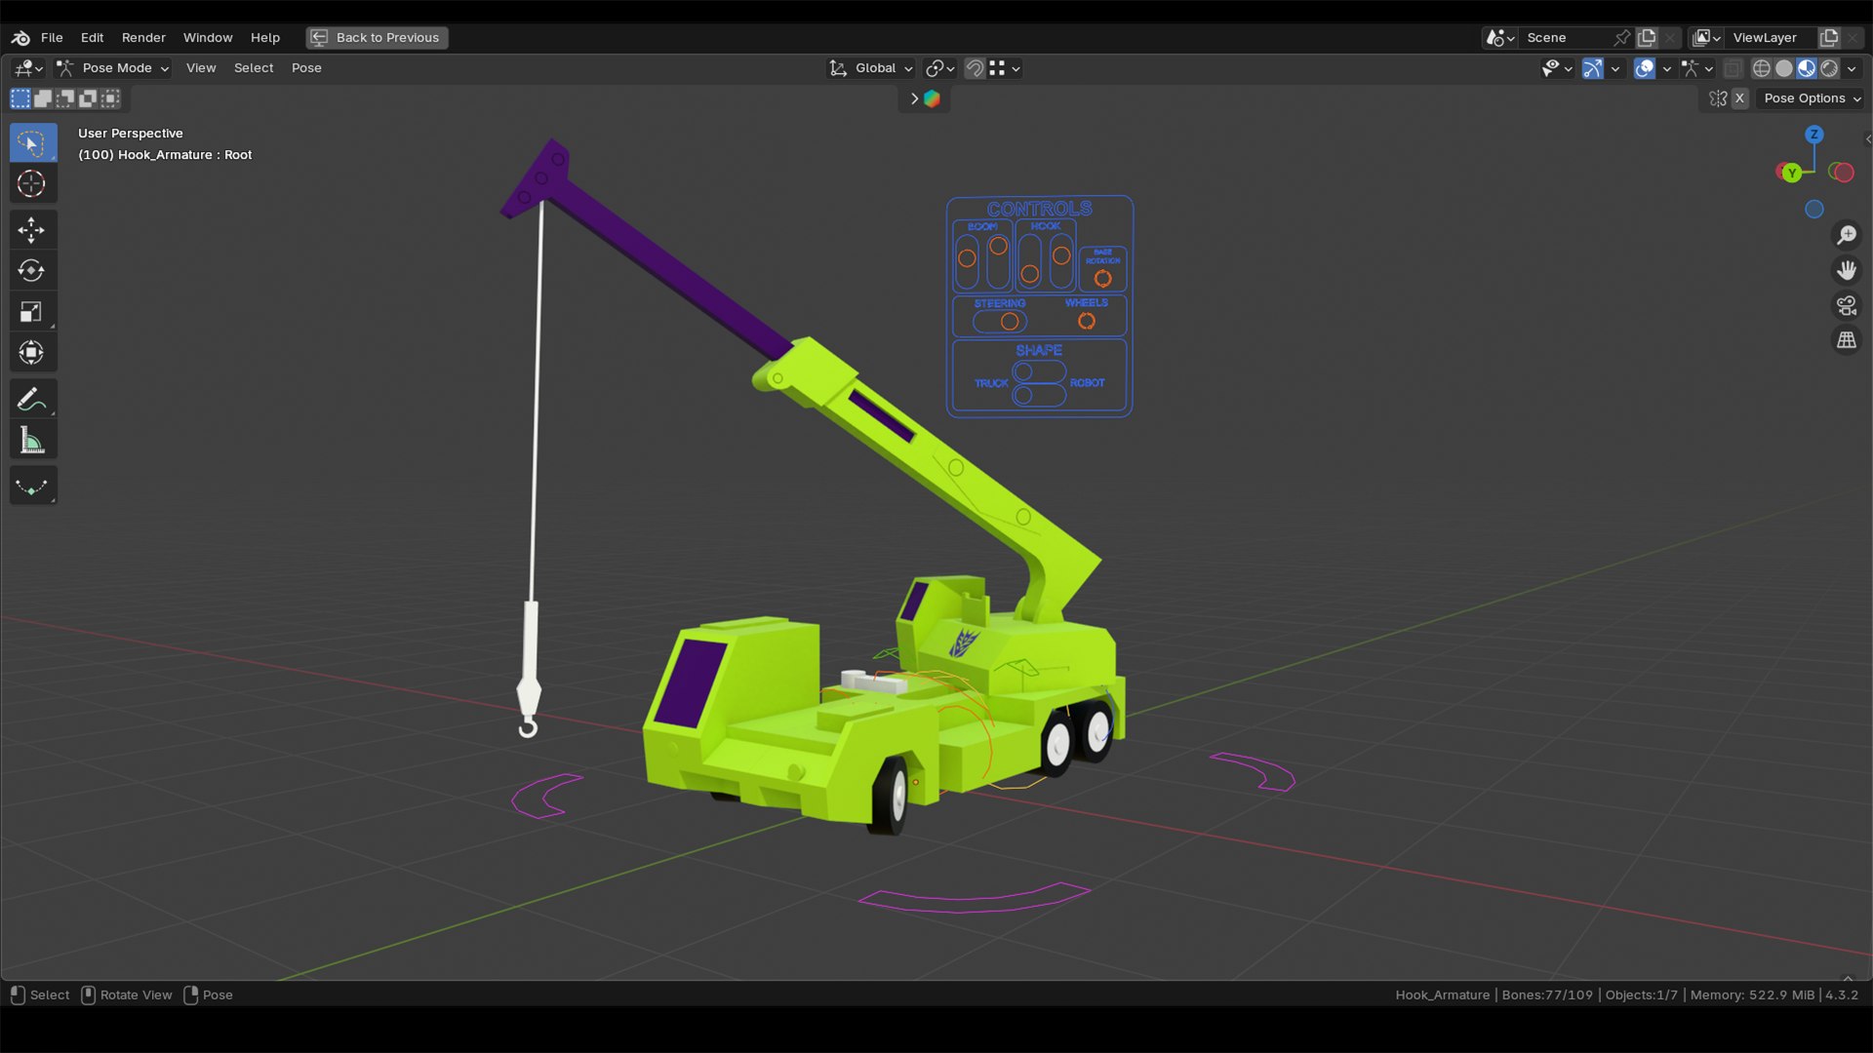The image size is (1873, 1053).
Task: Open the View menu in viewport header
Action: tap(201, 68)
